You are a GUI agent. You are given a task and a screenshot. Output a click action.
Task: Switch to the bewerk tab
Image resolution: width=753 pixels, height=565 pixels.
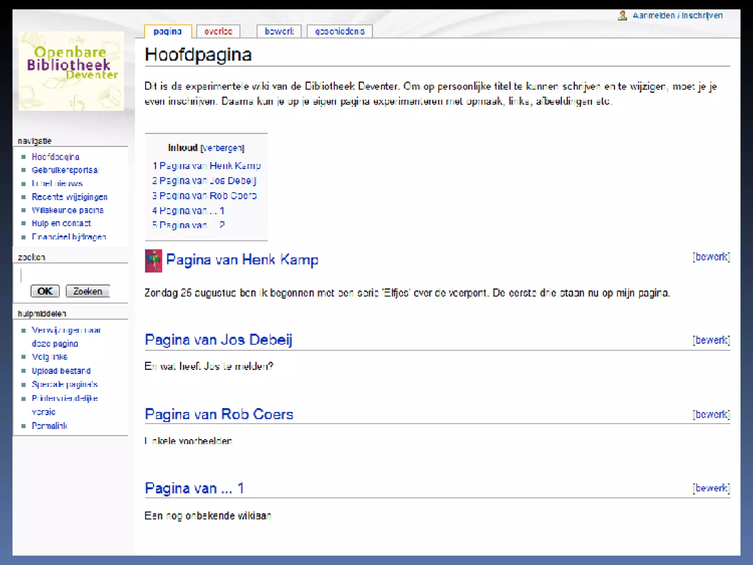tap(279, 32)
